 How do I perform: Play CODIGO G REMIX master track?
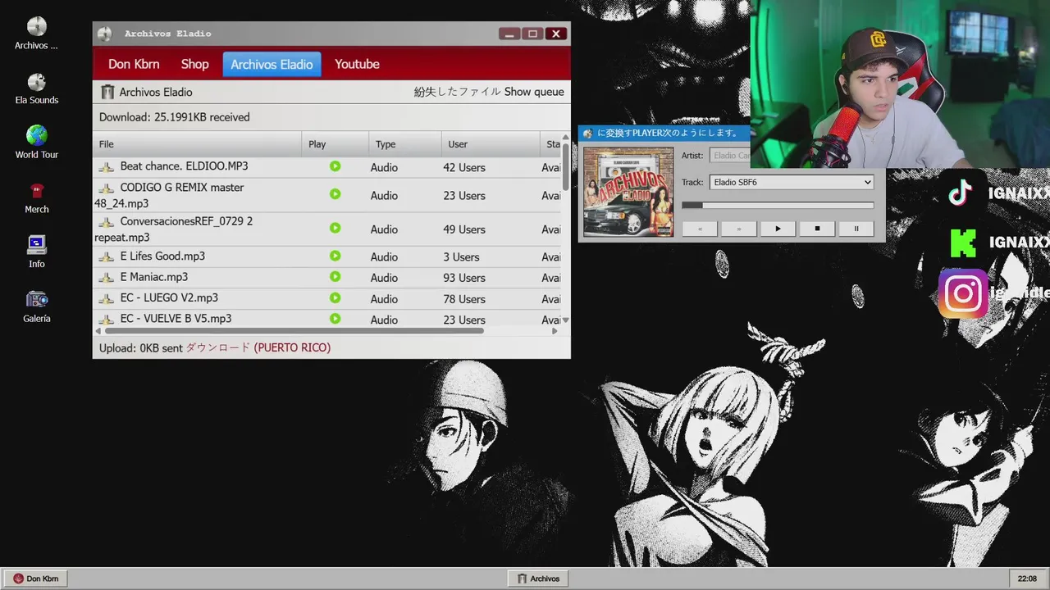[335, 195]
